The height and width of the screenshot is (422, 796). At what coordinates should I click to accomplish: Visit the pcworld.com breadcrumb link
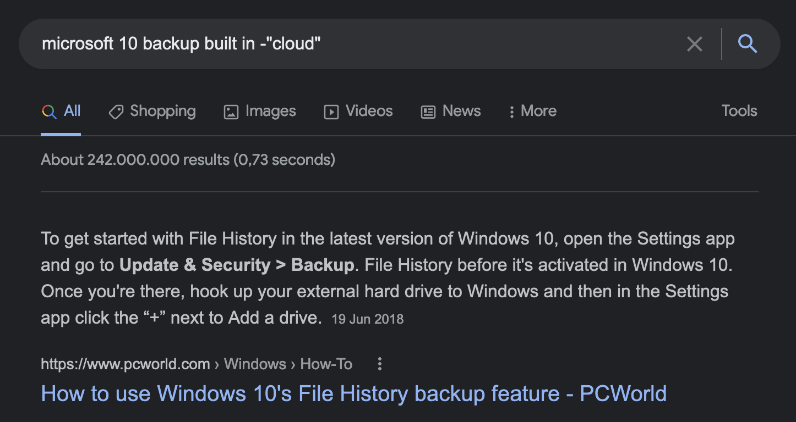pyautogui.click(x=125, y=364)
